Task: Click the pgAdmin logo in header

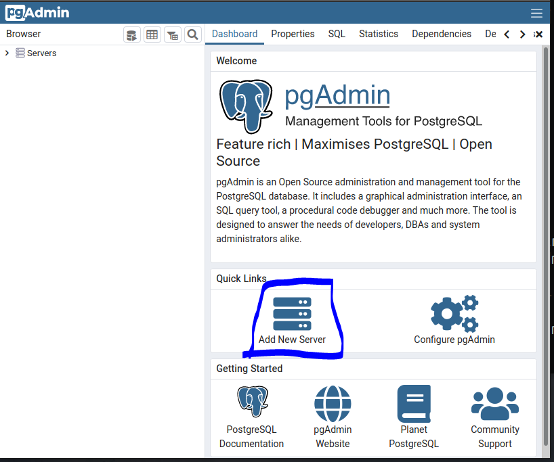Action: pos(37,13)
